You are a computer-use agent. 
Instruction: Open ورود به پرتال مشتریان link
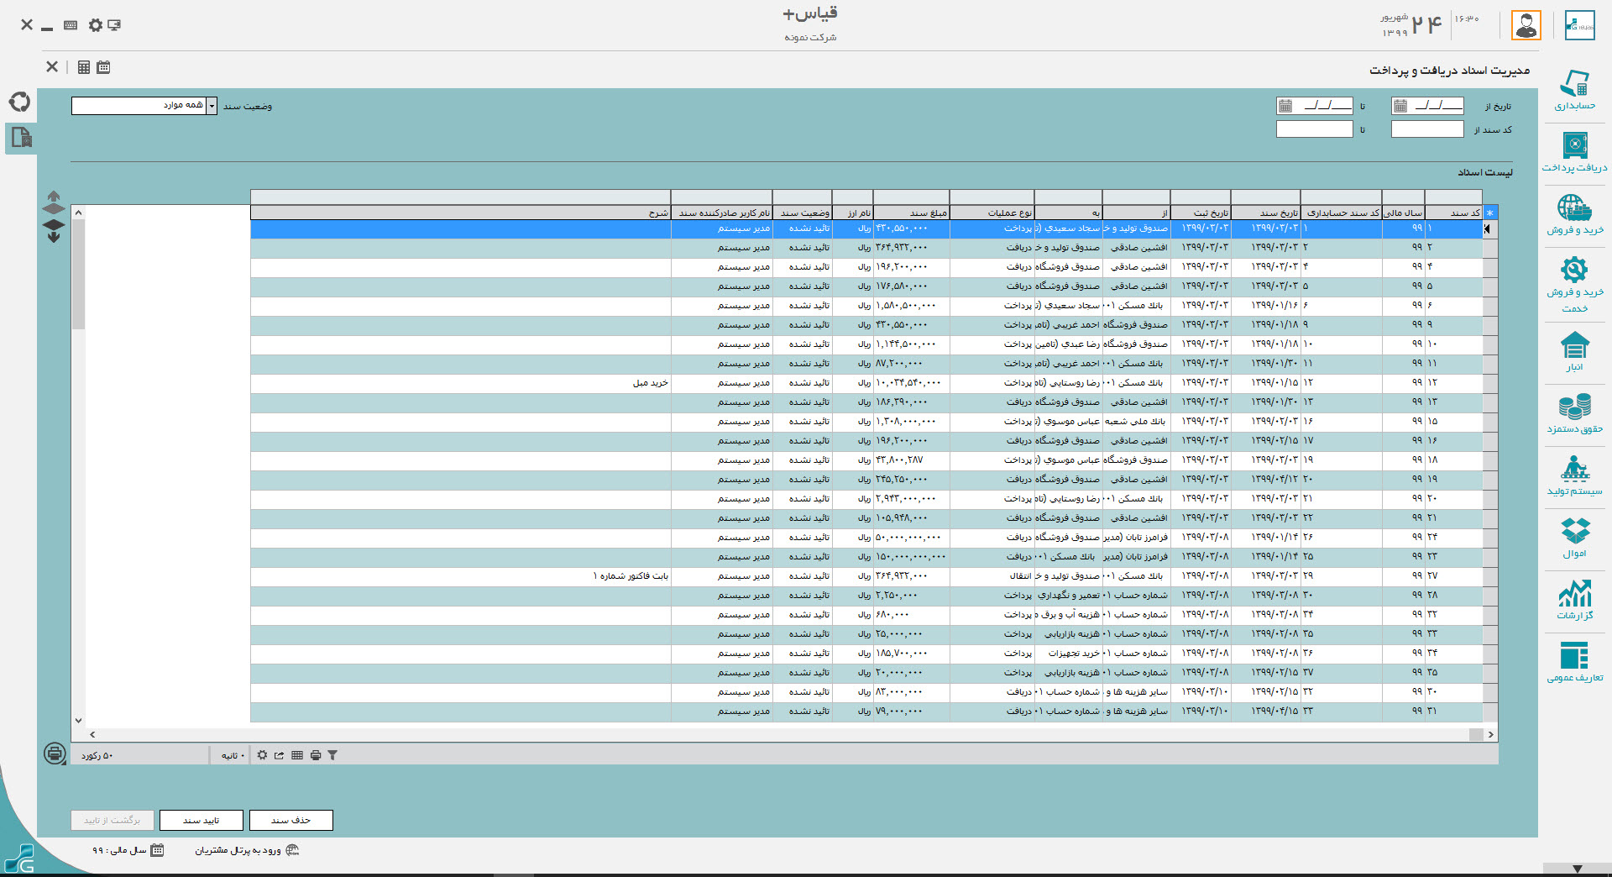tap(238, 850)
